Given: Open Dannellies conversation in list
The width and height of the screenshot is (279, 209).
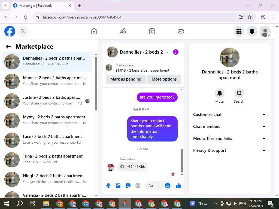Looking at the screenshot, I should click(47, 62).
